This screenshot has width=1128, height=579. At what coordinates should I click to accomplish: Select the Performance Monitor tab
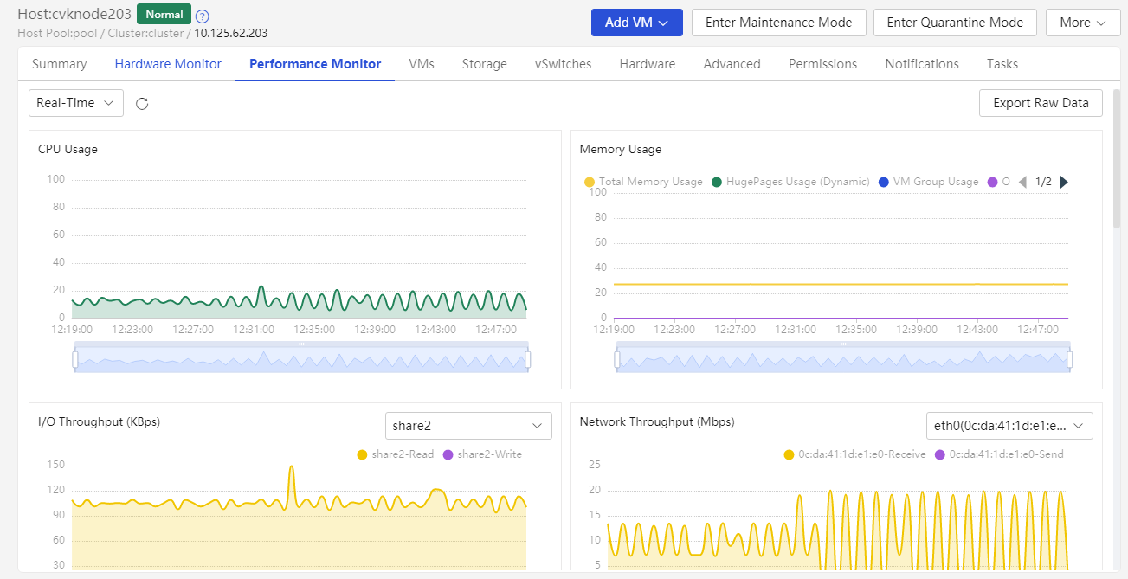point(315,64)
